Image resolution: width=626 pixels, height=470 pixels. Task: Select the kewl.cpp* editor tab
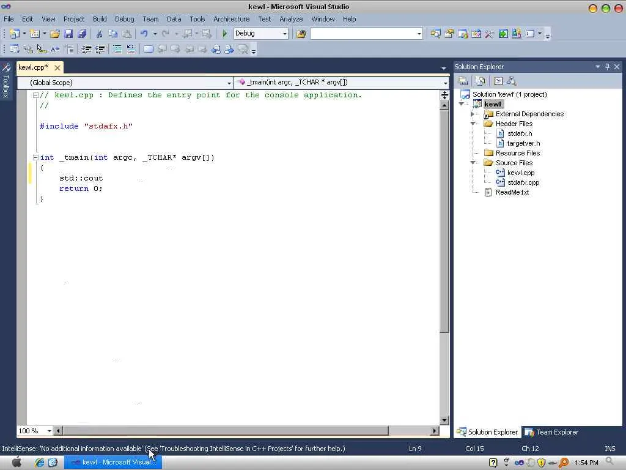pyautogui.click(x=33, y=67)
